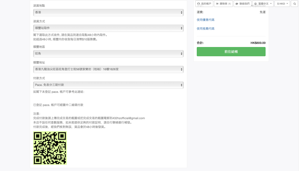Click the 合計: total label
The width and height of the screenshot is (299, 171).
(x=200, y=43)
